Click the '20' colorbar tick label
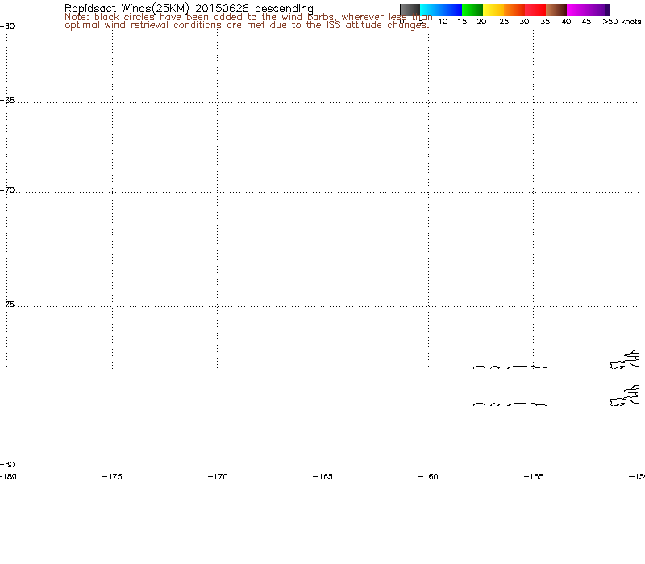Screen dimensions: 645x564 pyautogui.click(x=481, y=22)
